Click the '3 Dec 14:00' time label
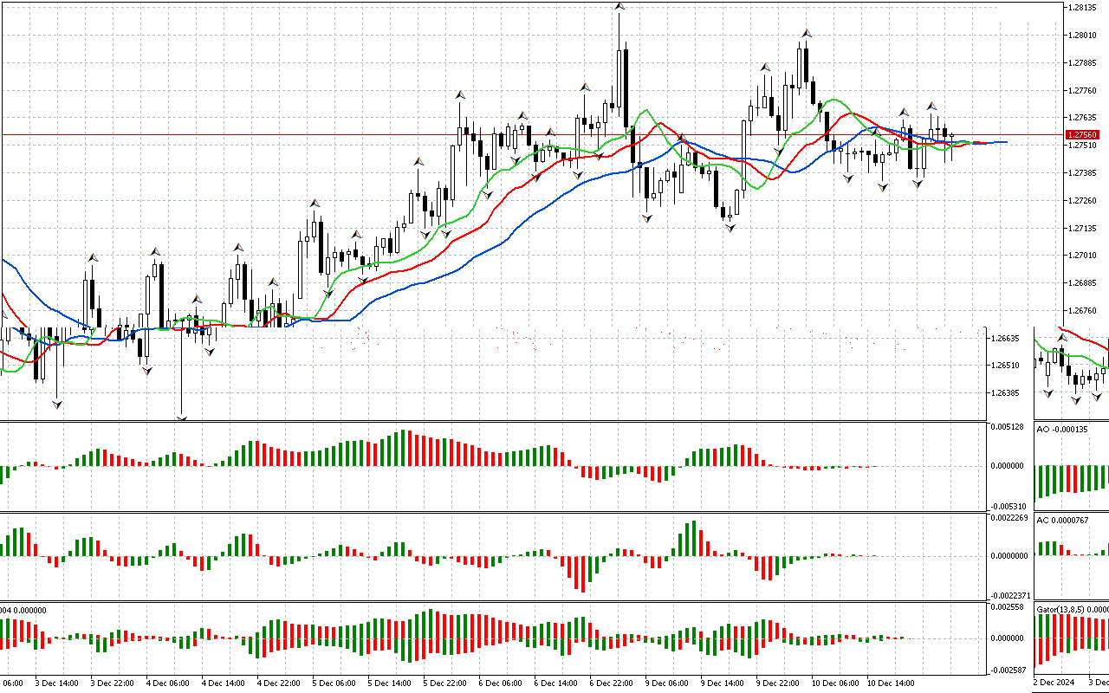The width and height of the screenshot is (1109, 693). click(57, 683)
